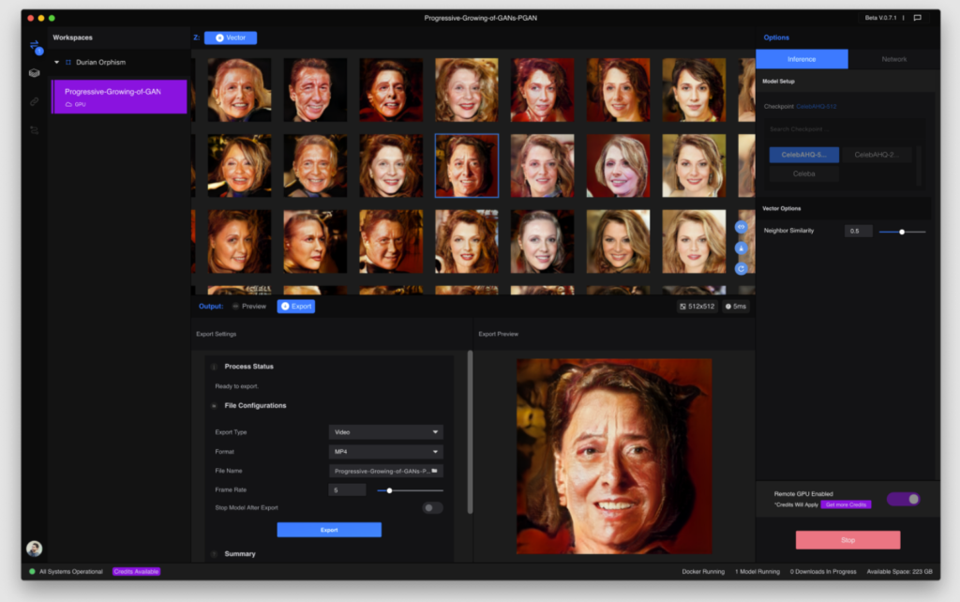Open the models cube icon in left sidebar
The height and width of the screenshot is (602, 960).
point(35,73)
